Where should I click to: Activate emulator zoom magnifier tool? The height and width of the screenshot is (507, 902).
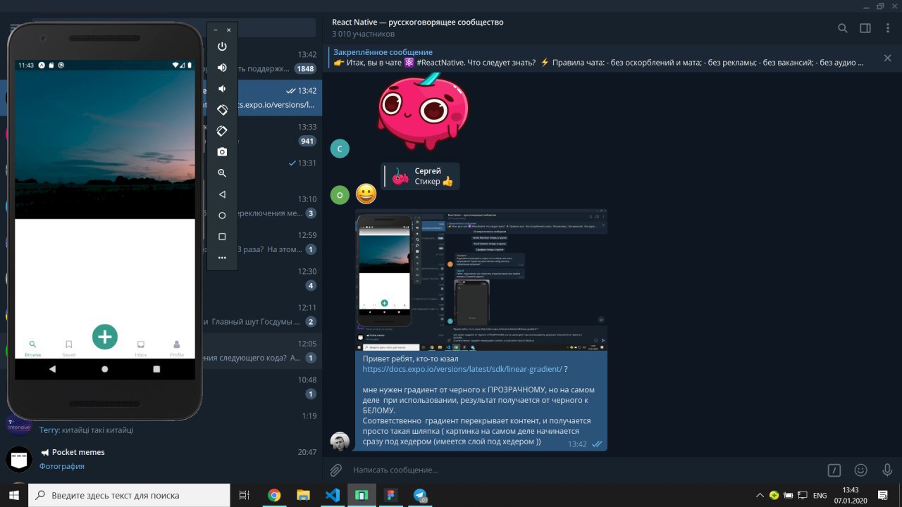tap(222, 173)
